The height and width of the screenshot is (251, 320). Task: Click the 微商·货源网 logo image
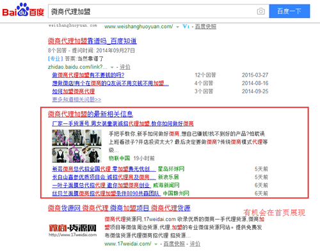coord(72,230)
